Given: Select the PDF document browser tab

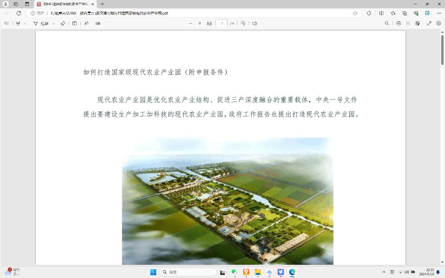Looking at the screenshot, I should point(65,4).
